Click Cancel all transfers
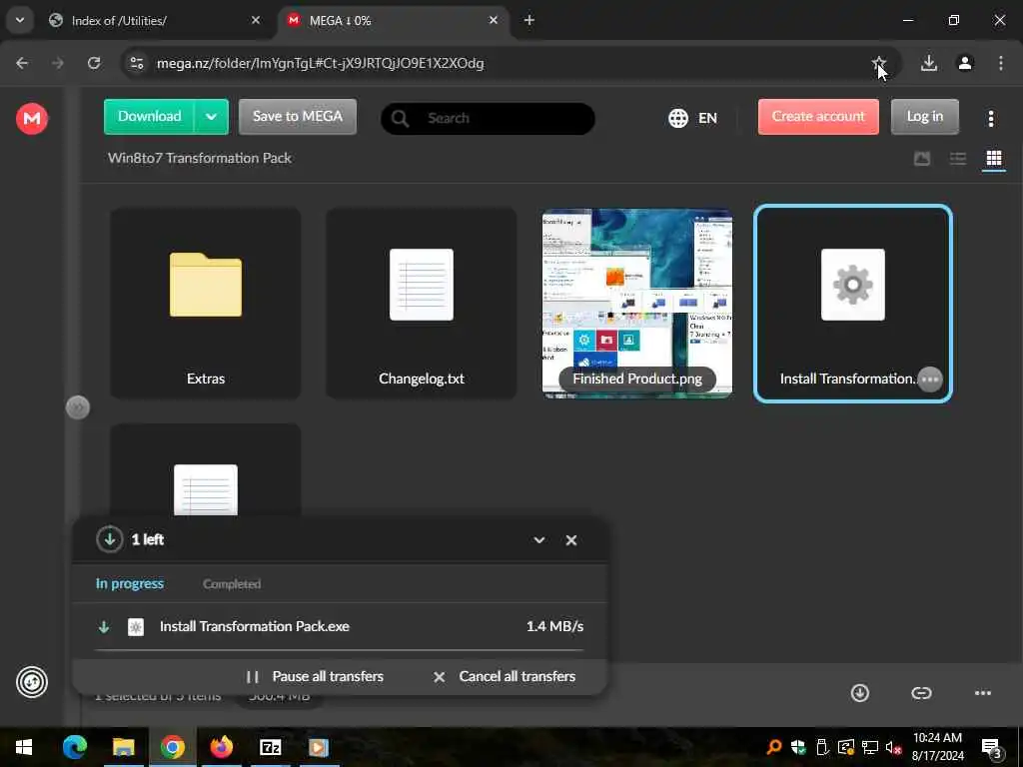The image size is (1023, 767). pyautogui.click(x=505, y=676)
